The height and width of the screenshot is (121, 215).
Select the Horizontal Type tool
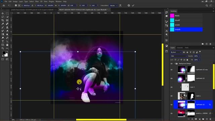click(x=3, y=41)
